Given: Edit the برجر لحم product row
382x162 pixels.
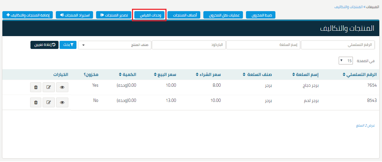Looking at the screenshot, I should [x=49, y=102].
